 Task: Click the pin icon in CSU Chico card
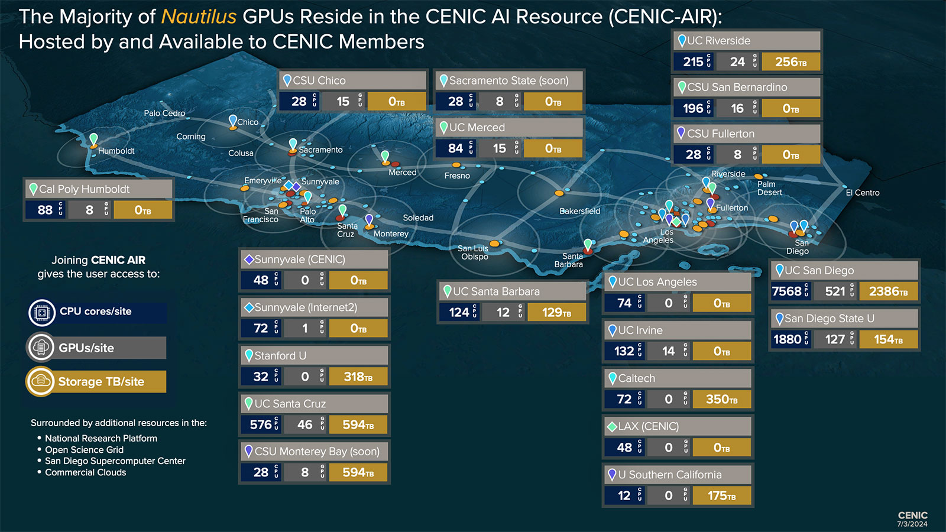point(287,80)
